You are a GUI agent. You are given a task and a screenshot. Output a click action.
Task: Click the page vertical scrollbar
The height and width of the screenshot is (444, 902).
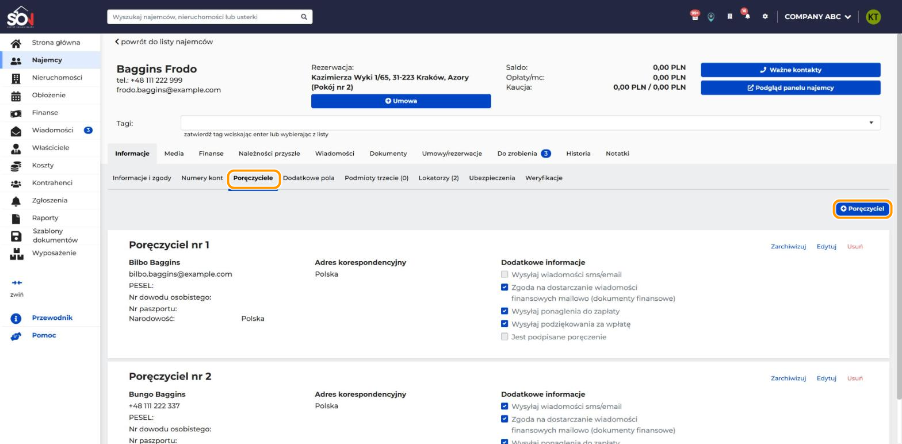899,217
